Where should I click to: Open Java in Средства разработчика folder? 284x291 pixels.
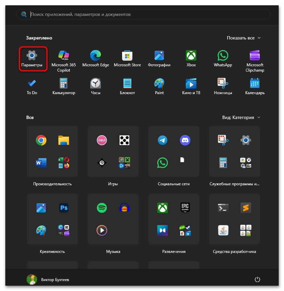(x=223, y=230)
